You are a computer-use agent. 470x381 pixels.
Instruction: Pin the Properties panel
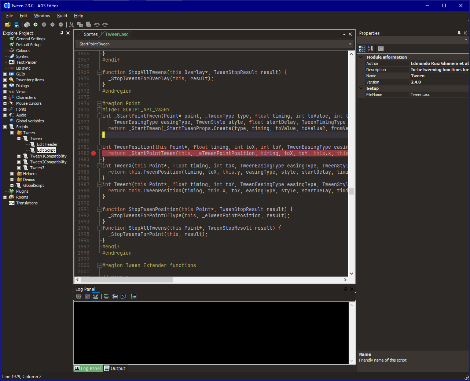[459, 33]
